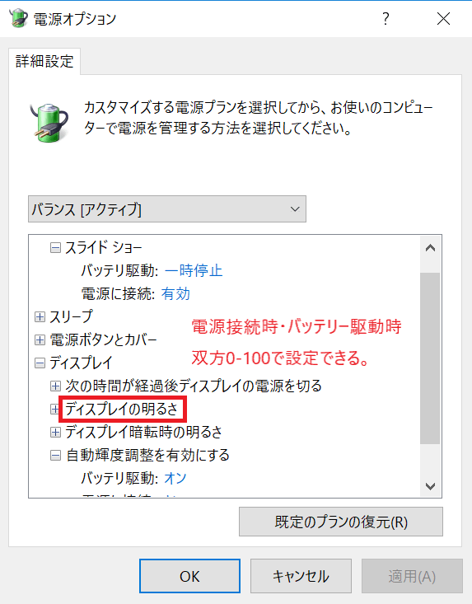Click the scrollbar down arrow in tree

[431, 486]
